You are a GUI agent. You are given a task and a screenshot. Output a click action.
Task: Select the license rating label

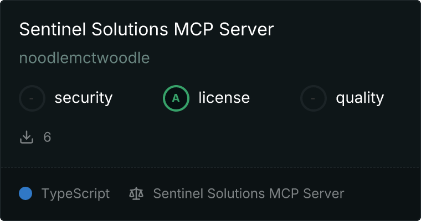224,98
